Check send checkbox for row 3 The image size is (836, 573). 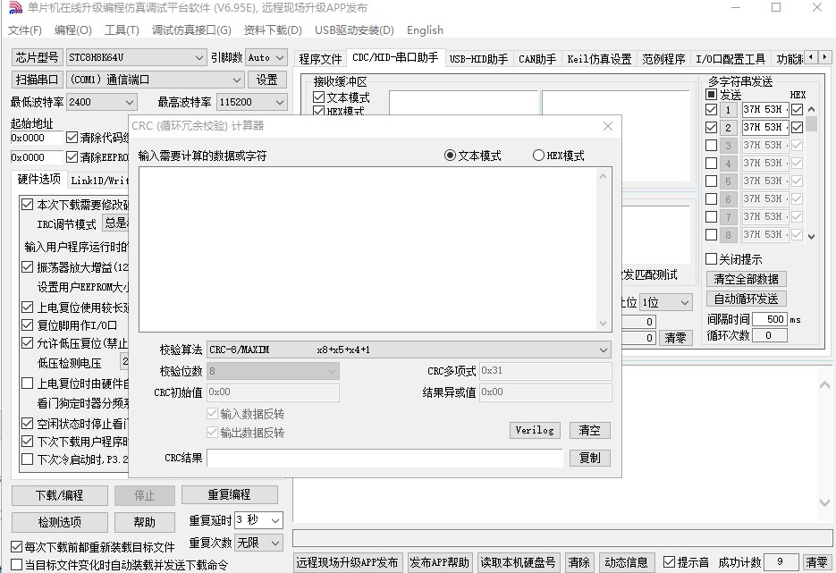coord(711,145)
